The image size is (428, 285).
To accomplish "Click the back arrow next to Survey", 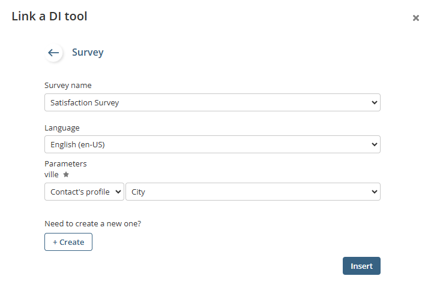I will click(53, 53).
